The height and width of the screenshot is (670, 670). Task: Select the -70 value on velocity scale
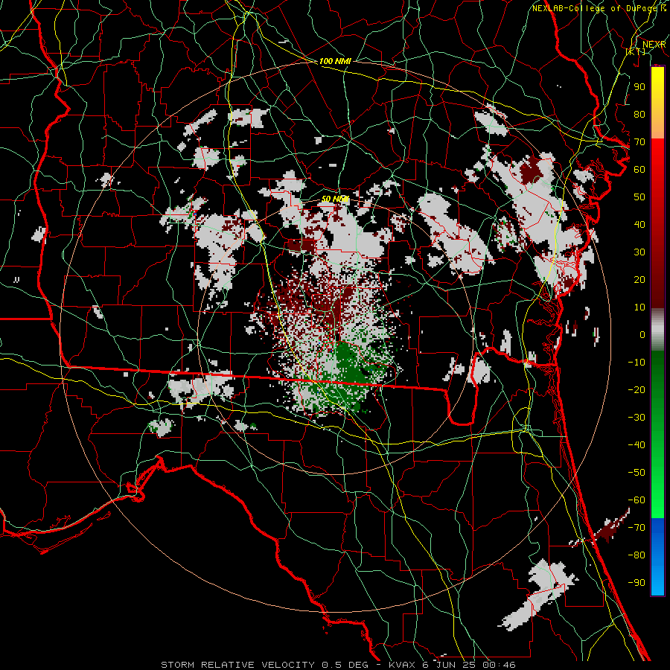point(636,528)
